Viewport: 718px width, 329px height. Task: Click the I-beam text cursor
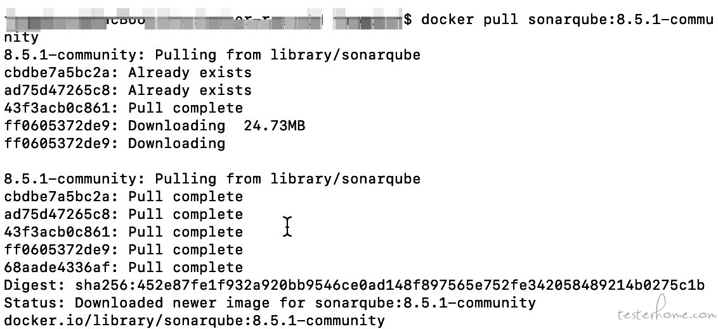(287, 227)
